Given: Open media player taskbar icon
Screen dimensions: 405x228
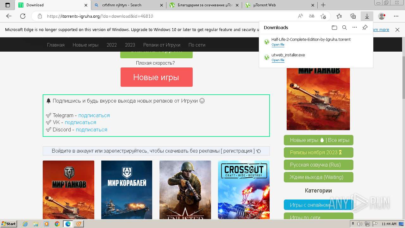Looking at the screenshot, I should pyautogui.click(x=47, y=224).
